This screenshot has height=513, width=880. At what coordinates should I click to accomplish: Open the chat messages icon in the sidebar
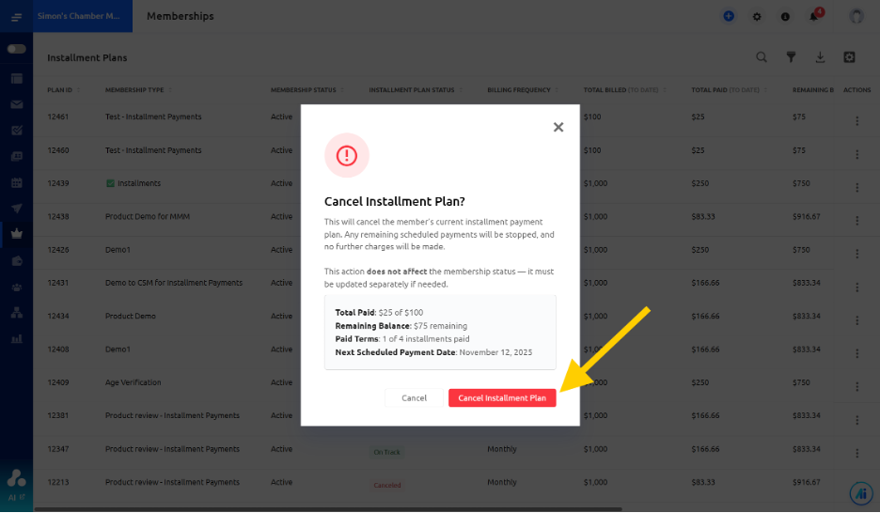click(x=17, y=156)
